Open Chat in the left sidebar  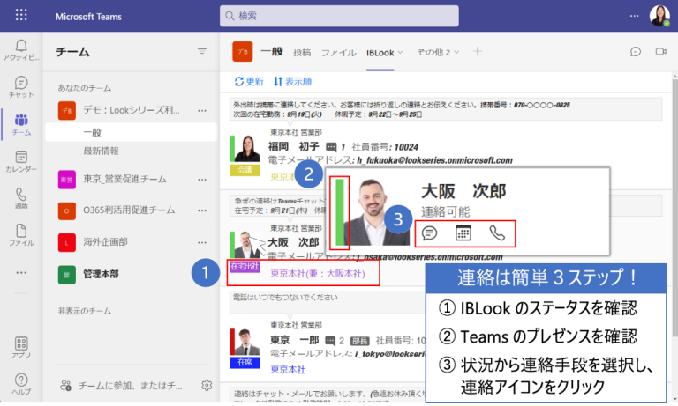coord(20,85)
